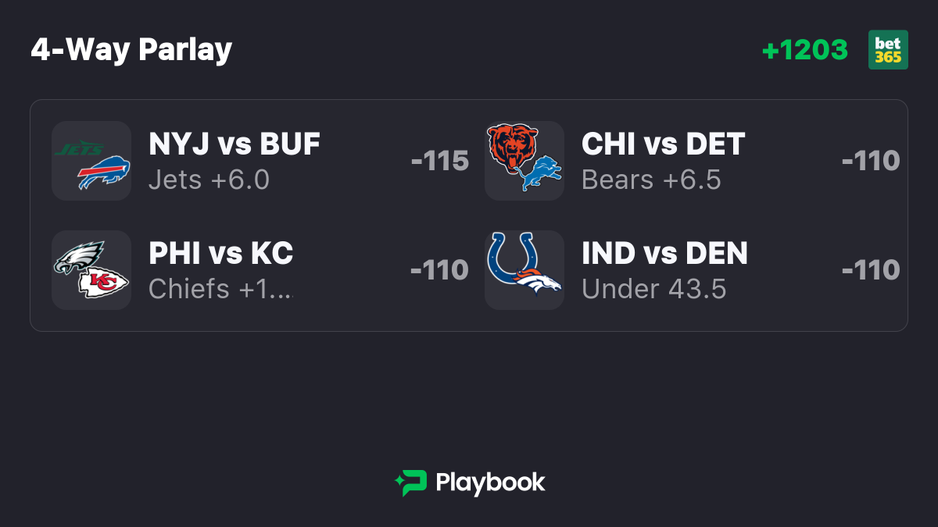Click the 4-Way Parlay heading
The width and height of the screenshot is (938, 527).
[x=131, y=50]
